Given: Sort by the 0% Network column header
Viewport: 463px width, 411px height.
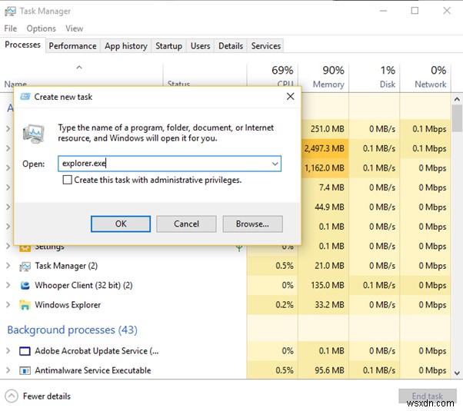Looking at the screenshot, I should 425,78.
